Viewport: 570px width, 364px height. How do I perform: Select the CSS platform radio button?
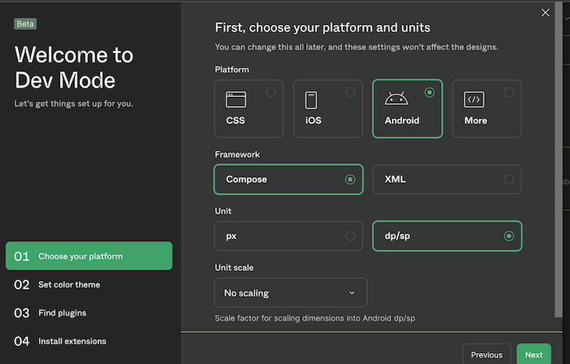point(271,92)
